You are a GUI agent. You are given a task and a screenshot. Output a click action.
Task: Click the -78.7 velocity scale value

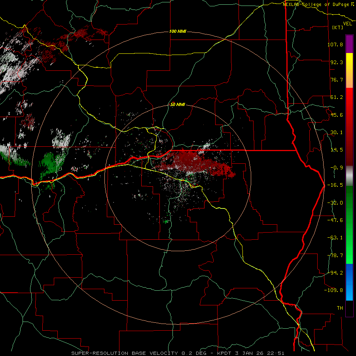[335, 256]
